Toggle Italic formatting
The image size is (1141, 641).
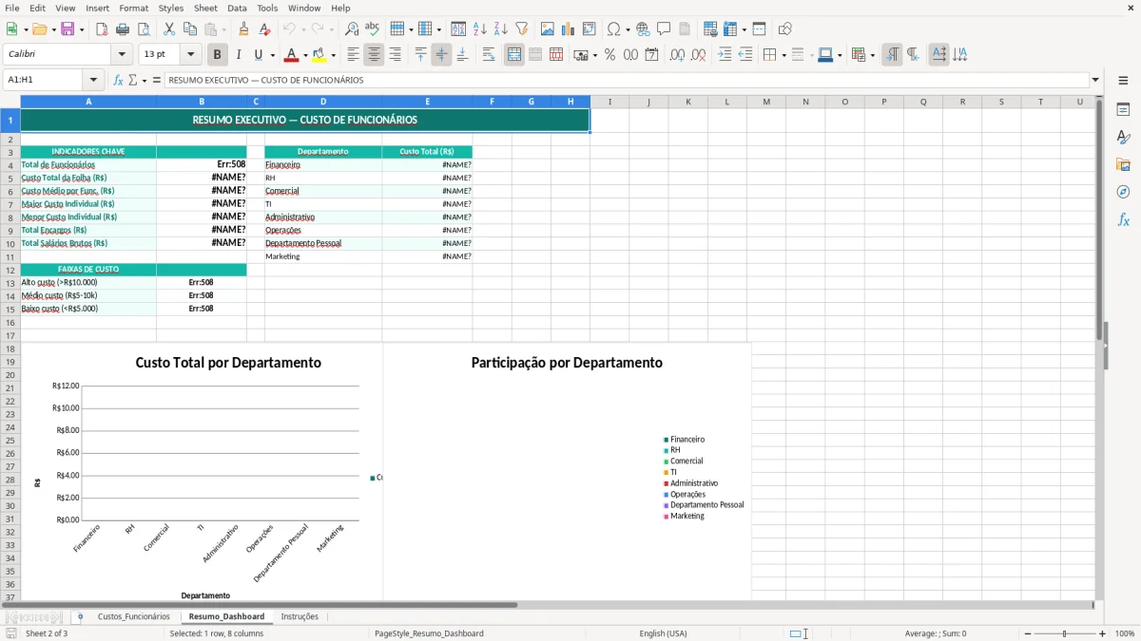[x=239, y=55]
